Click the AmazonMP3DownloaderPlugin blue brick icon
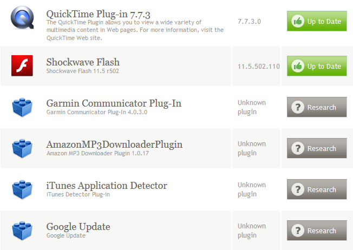Screen dimensions: 353x250 [22, 148]
